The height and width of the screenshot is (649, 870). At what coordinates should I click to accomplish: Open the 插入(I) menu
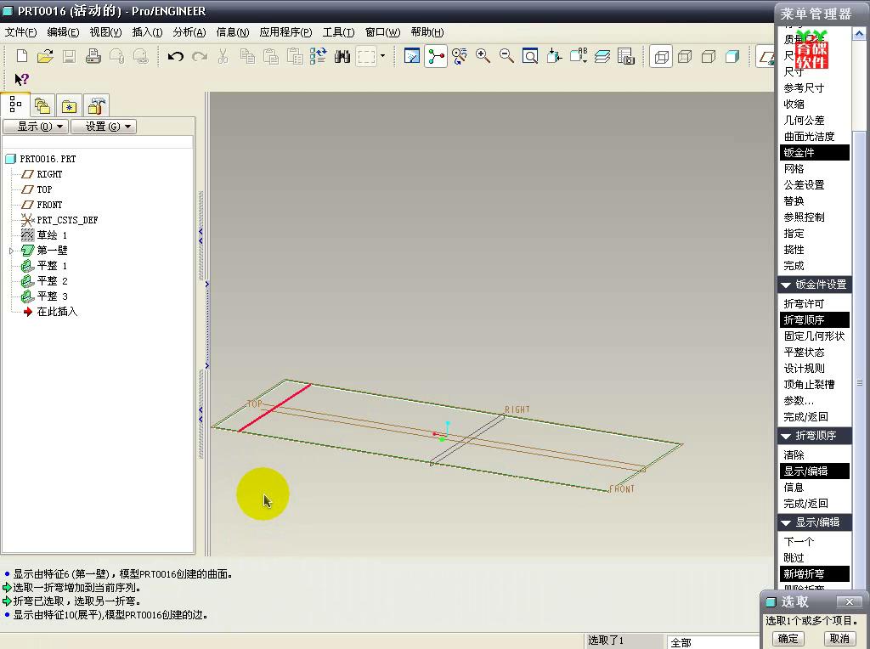[x=147, y=32]
